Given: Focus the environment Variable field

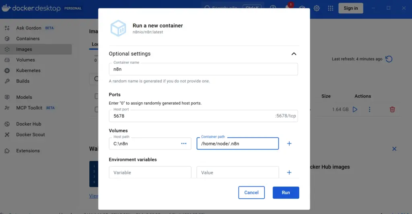Looking at the screenshot, I should pos(150,172).
